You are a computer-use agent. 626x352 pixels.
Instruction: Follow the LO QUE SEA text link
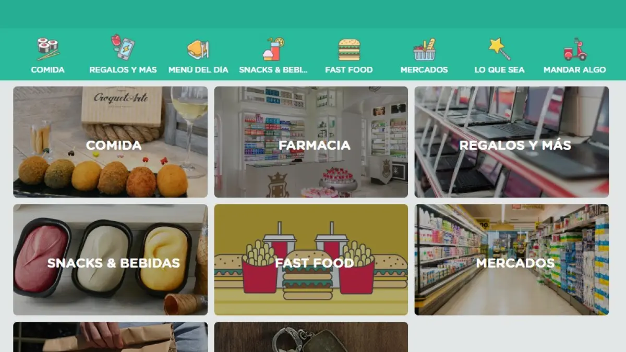tap(499, 69)
